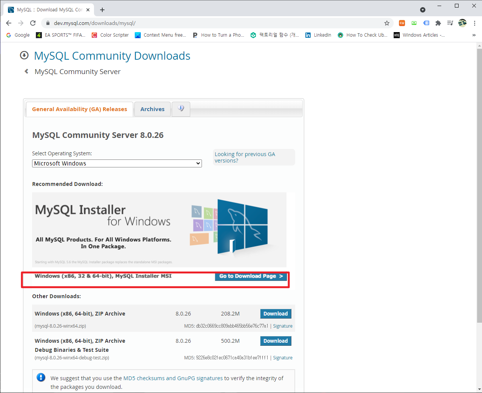Image resolution: width=482 pixels, height=393 pixels.
Task: Open MD5 checksums and GnuPG signatures link
Action: tap(173, 378)
